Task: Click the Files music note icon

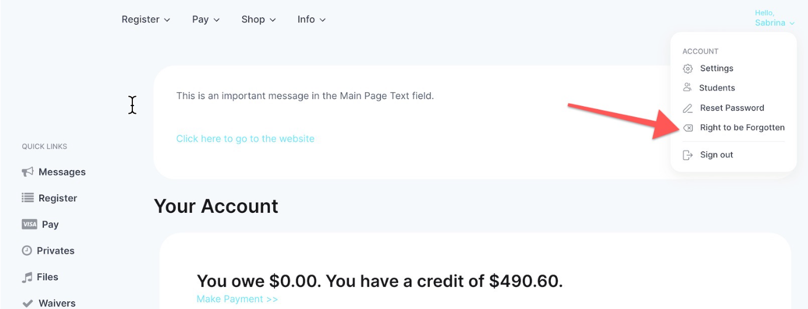Action: click(x=27, y=278)
